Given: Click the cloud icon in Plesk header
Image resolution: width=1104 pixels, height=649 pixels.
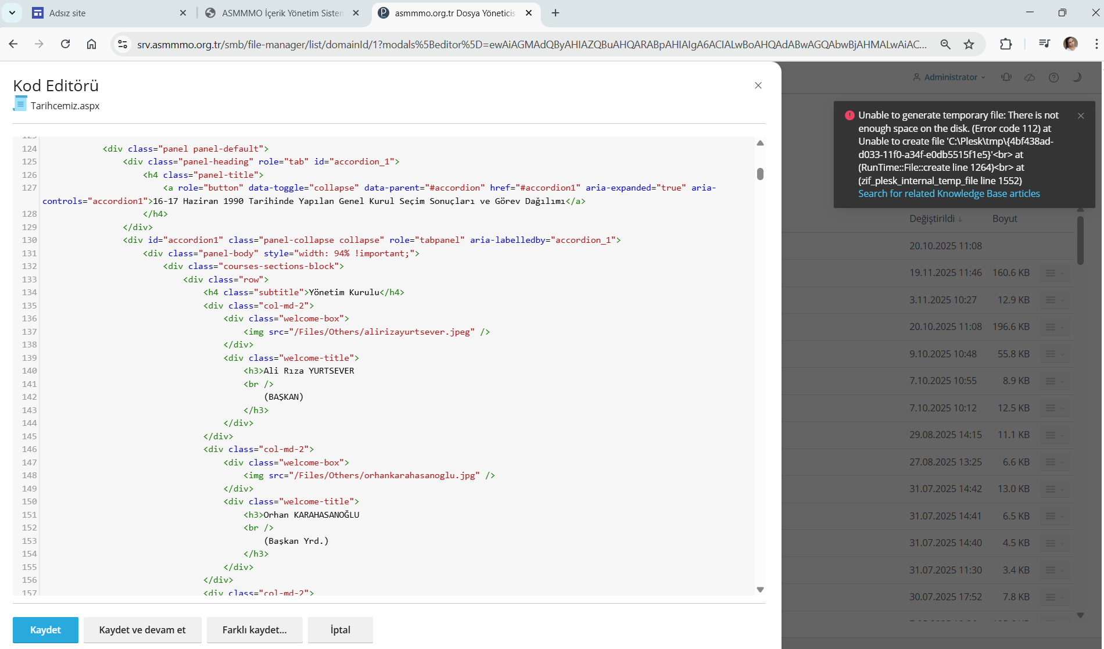Looking at the screenshot, I should point(1030,77).
